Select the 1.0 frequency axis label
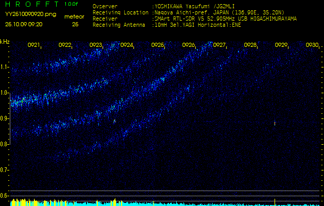This screenshot has width=324, height=206. click(x=5, y=93)
